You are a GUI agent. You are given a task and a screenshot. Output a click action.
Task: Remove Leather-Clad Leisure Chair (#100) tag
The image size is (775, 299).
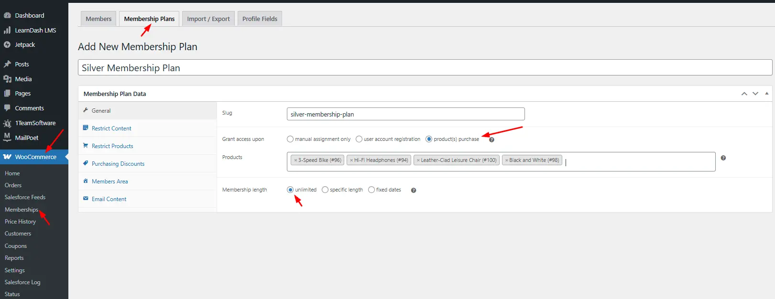click(x=418, y=160)
